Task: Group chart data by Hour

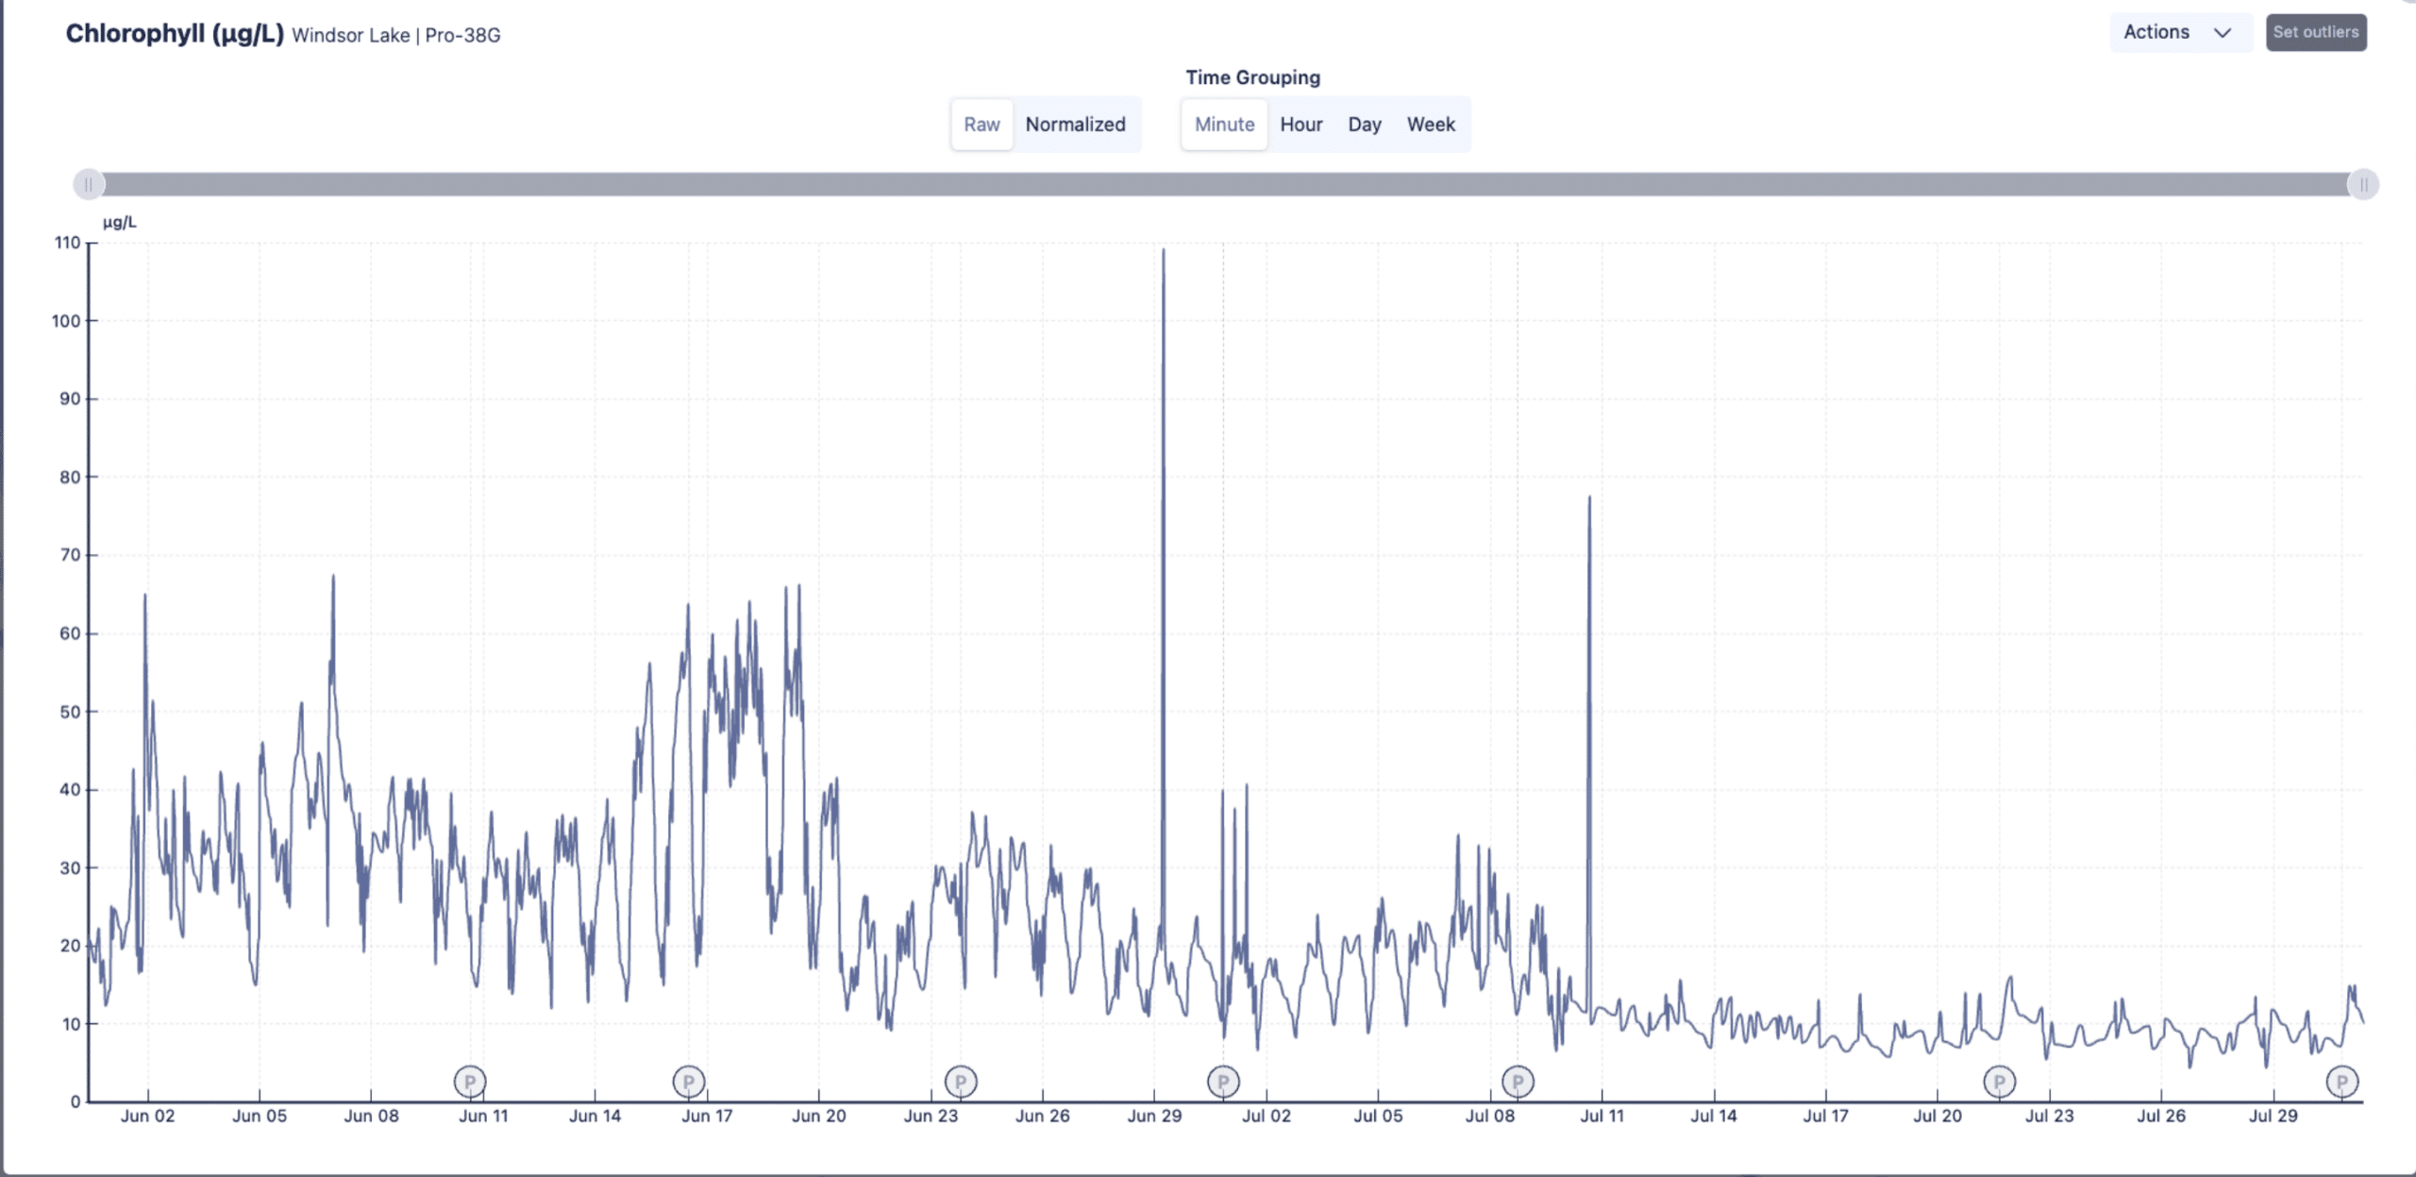Action: coord(1300,125)
